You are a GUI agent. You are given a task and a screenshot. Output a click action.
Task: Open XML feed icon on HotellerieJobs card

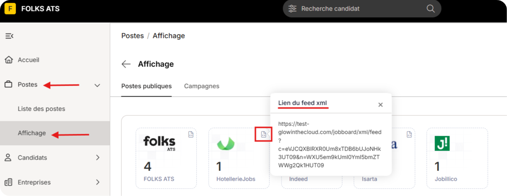pyautogui.click(x=263, y=134)
